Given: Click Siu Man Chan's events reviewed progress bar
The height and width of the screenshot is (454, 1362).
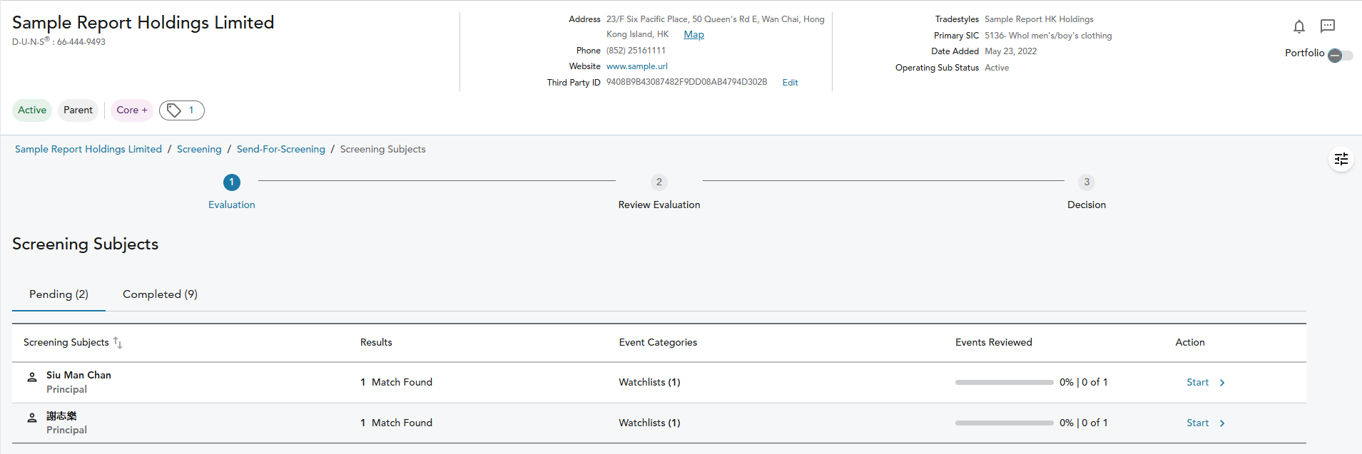Looking at the screenshot, I should coord(1004,383).
